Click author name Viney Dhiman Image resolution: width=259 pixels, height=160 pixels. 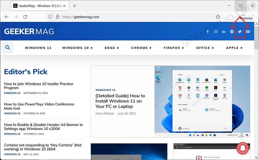click(x=105, y=113)
